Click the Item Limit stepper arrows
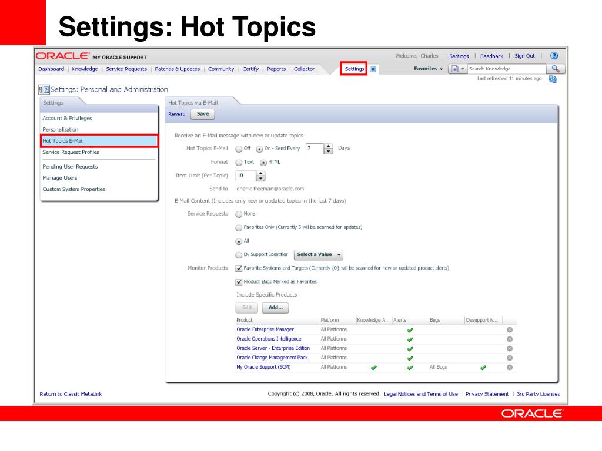 tap(260, 176)
